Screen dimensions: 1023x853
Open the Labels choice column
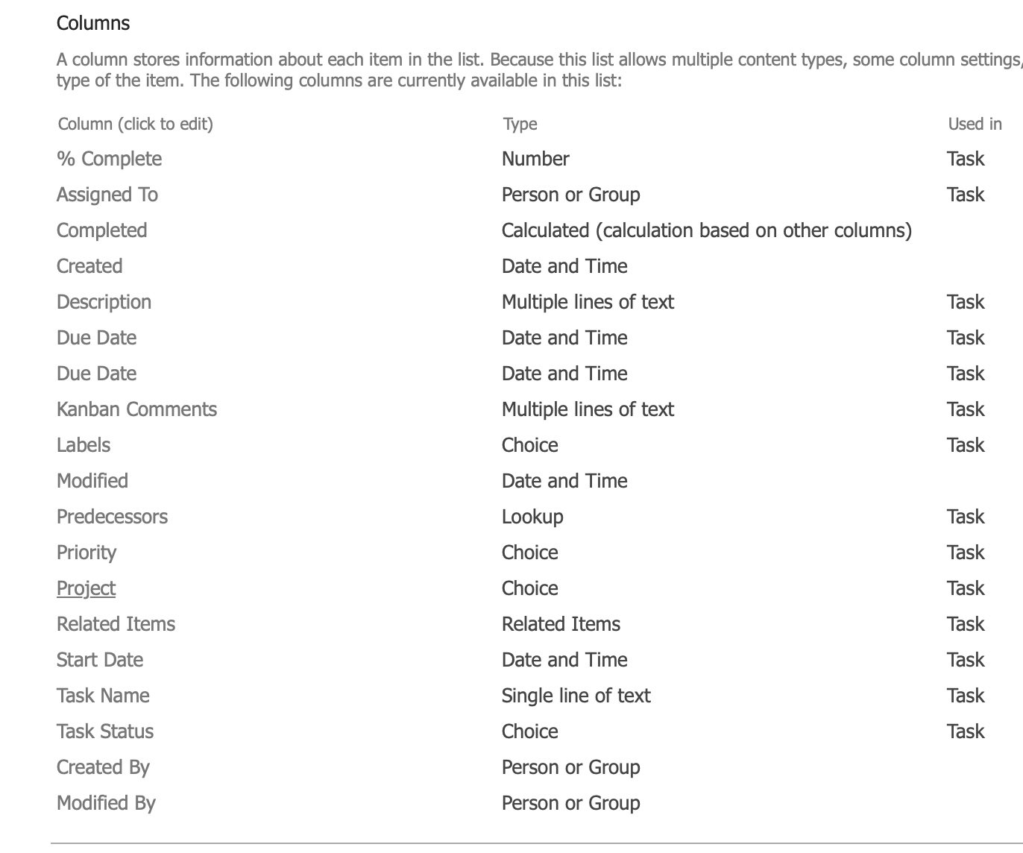tap(84, 445)
